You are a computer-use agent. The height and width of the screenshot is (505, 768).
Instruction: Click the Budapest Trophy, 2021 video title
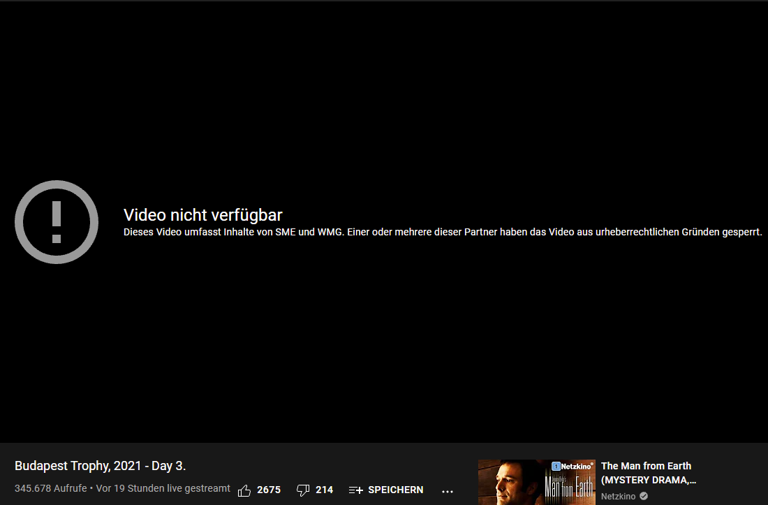click(x=100, y=466)
